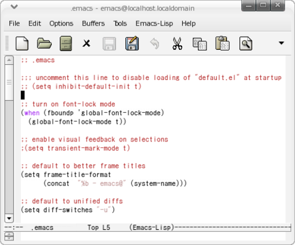The image size is (295, 245).
Task: Click ';(setq transient-mark-mode t)' line
Action: [75, 148]
